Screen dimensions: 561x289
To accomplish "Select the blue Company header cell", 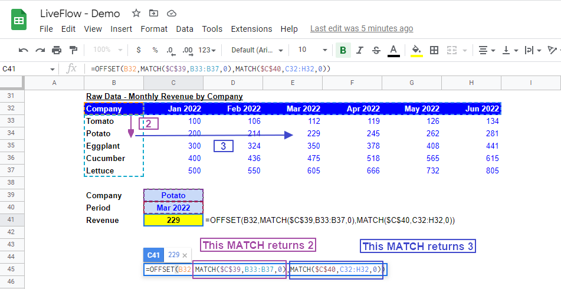I will tap(114, 109).
